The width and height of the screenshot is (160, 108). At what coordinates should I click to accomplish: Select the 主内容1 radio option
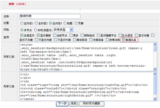click(22, 23)
